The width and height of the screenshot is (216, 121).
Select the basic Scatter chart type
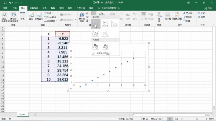(x=96, y=24)
